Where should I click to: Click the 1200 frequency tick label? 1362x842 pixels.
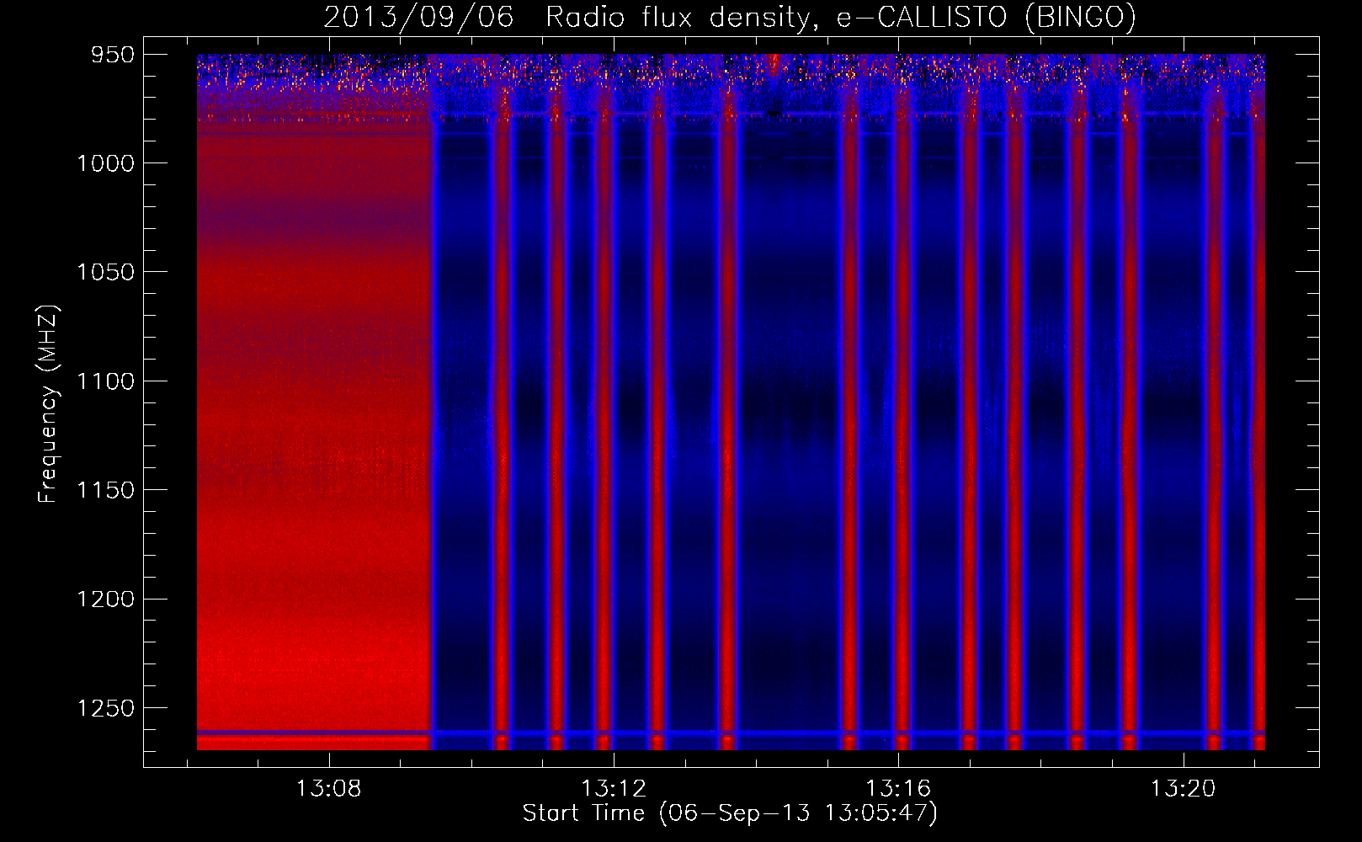point(105,600)
